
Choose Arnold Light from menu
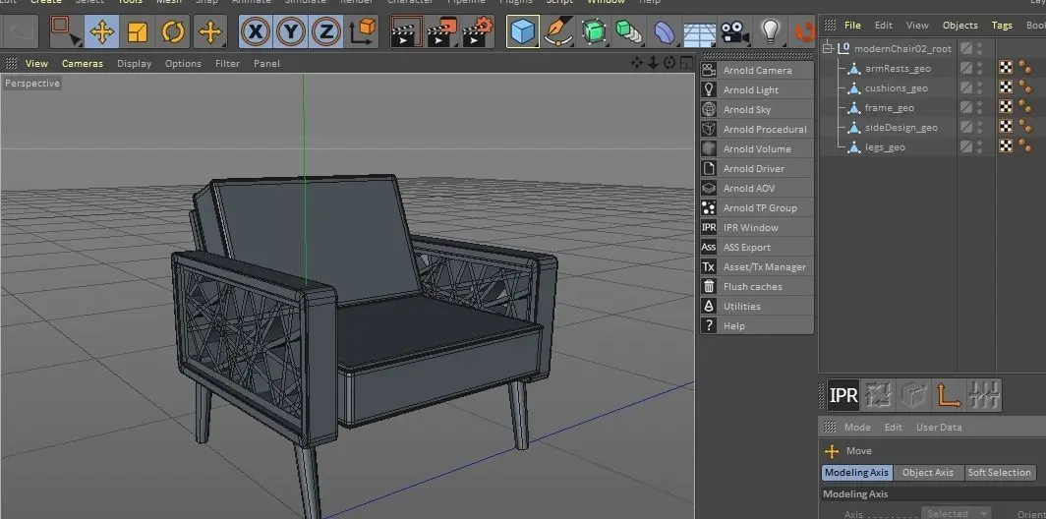coord(757,90)
